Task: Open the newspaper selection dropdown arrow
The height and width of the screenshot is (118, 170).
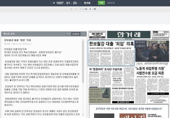Action: (95, 3)
